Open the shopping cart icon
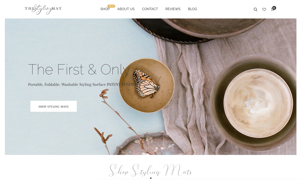Viewport: 301px width, 180px height. [x=272, y=10]
